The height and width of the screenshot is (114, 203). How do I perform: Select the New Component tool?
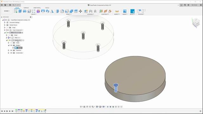(x=86, y=11)
